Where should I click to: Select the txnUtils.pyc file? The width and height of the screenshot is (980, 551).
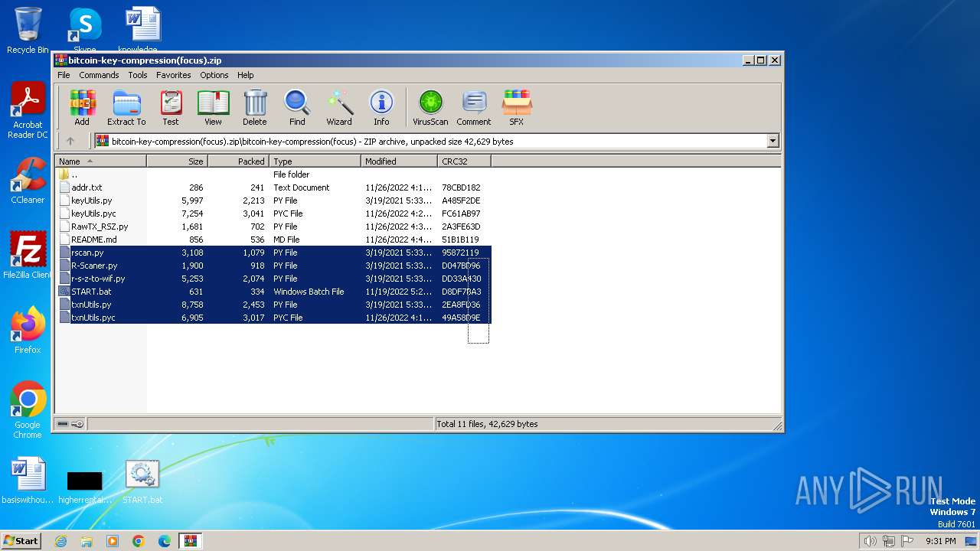point(274,318)
